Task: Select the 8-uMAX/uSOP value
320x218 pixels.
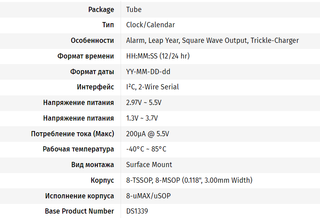Action: (148, 196)
